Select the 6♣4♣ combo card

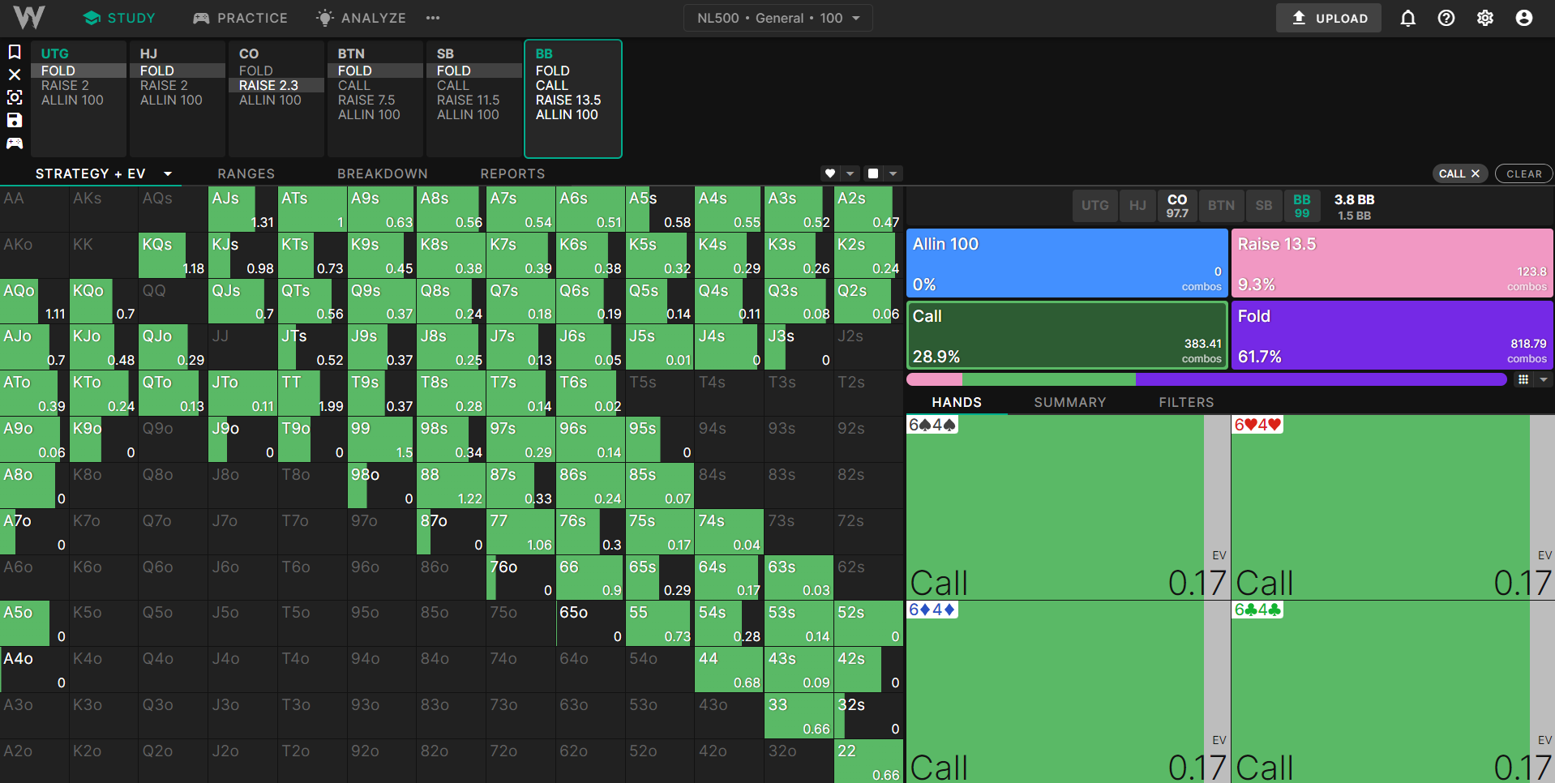(1393, 691)
